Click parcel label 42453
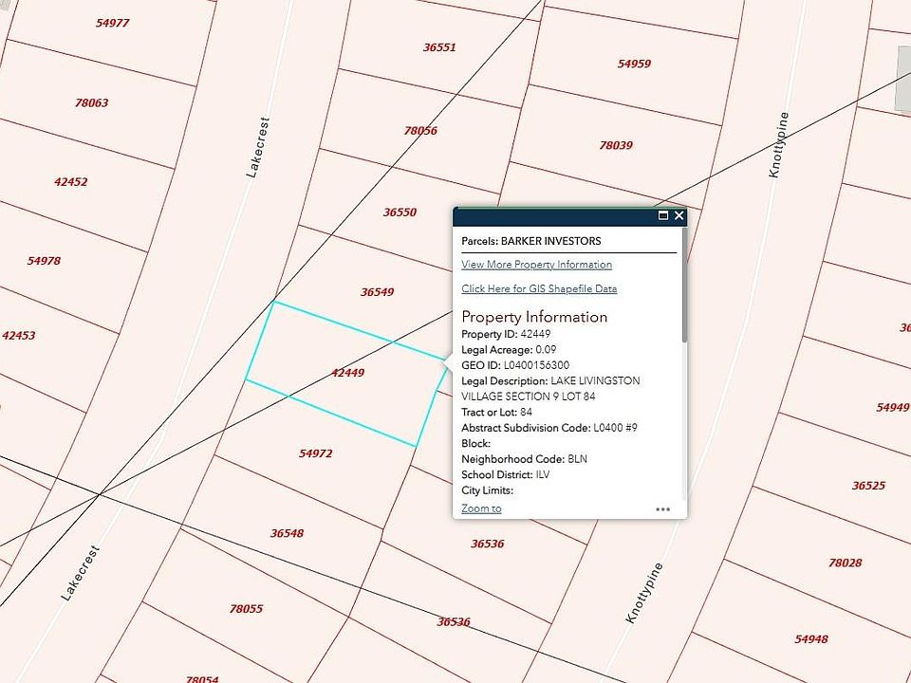The width and height of the screenshot is (911, 683). pos(19,335)
